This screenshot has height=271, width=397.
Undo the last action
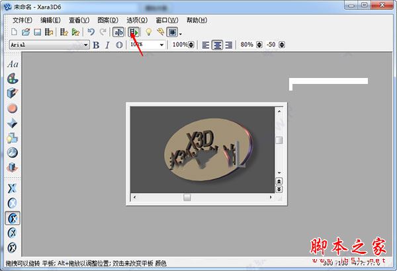point(91,32)
